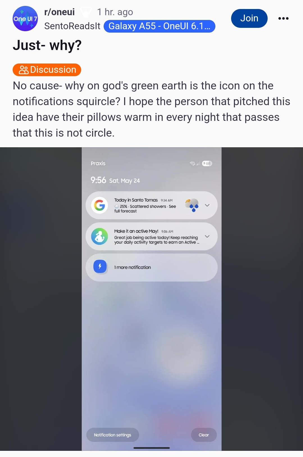Tap the Google app icon in the notification
303x457 pixels.
[x=100, y=205]
